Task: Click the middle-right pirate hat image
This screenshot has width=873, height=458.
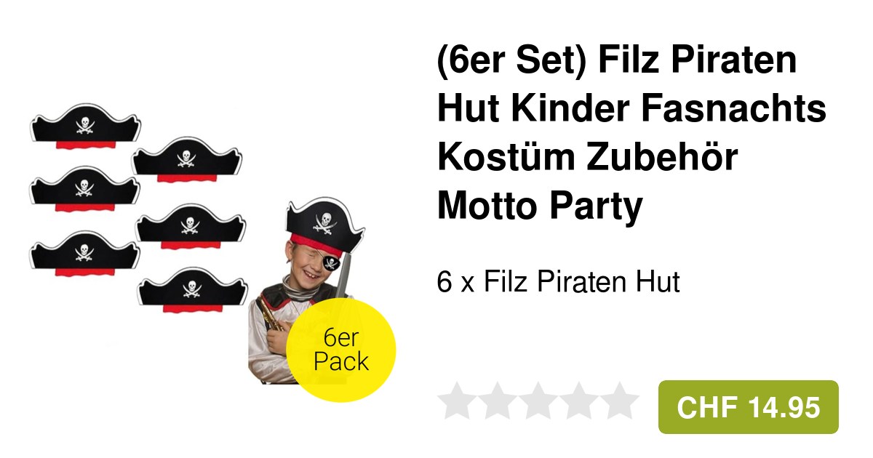Action: (x=191, y=226)
